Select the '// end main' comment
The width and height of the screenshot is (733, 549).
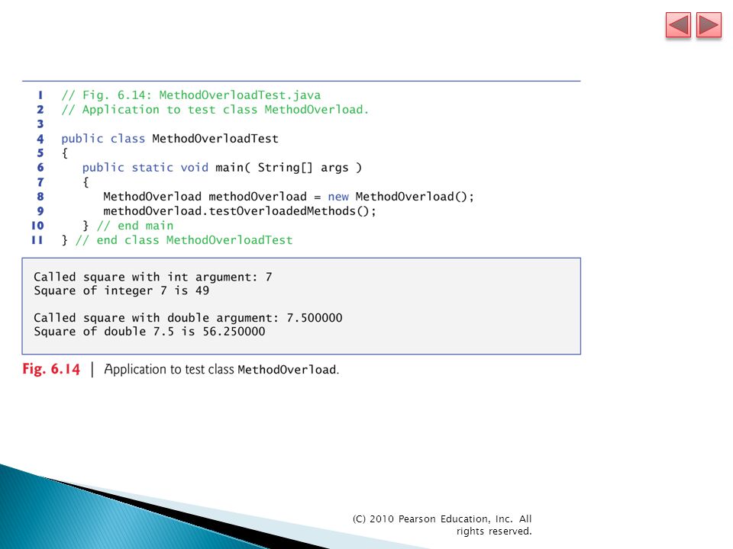[x=135, y=226]
